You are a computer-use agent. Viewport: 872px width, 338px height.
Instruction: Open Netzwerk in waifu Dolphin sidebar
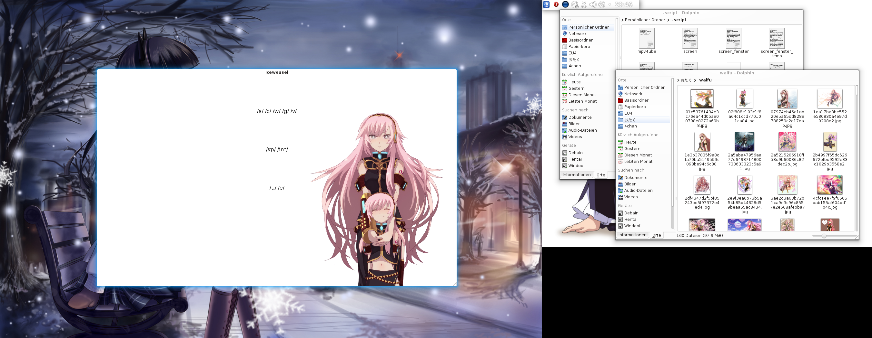(x=643, y=94)
